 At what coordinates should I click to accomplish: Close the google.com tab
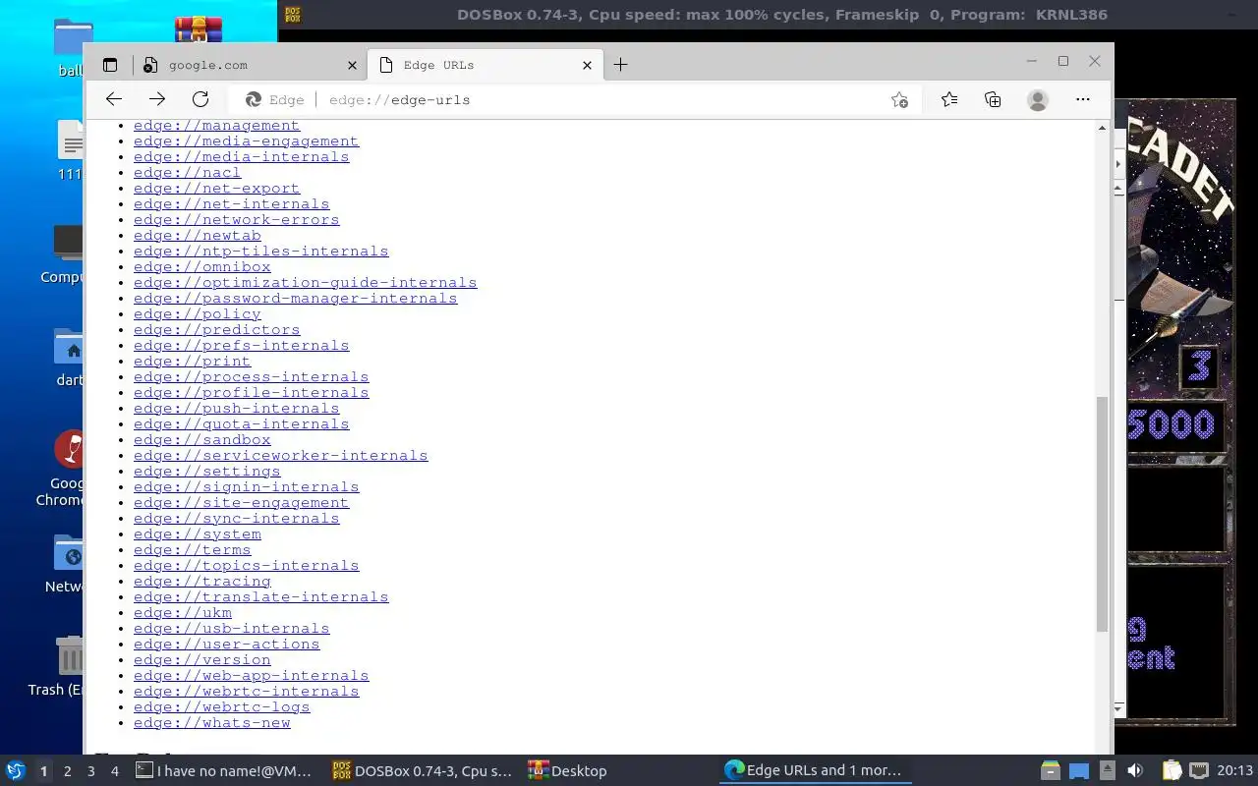point(353,65)
